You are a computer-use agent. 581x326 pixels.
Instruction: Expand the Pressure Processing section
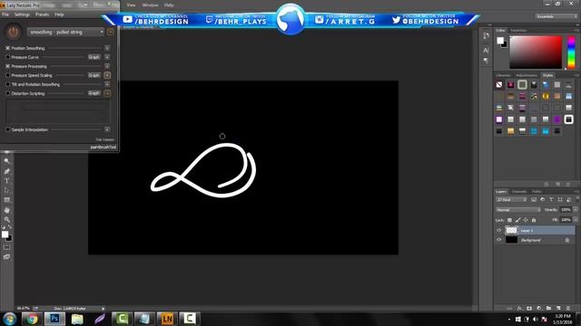click(107, 66)
